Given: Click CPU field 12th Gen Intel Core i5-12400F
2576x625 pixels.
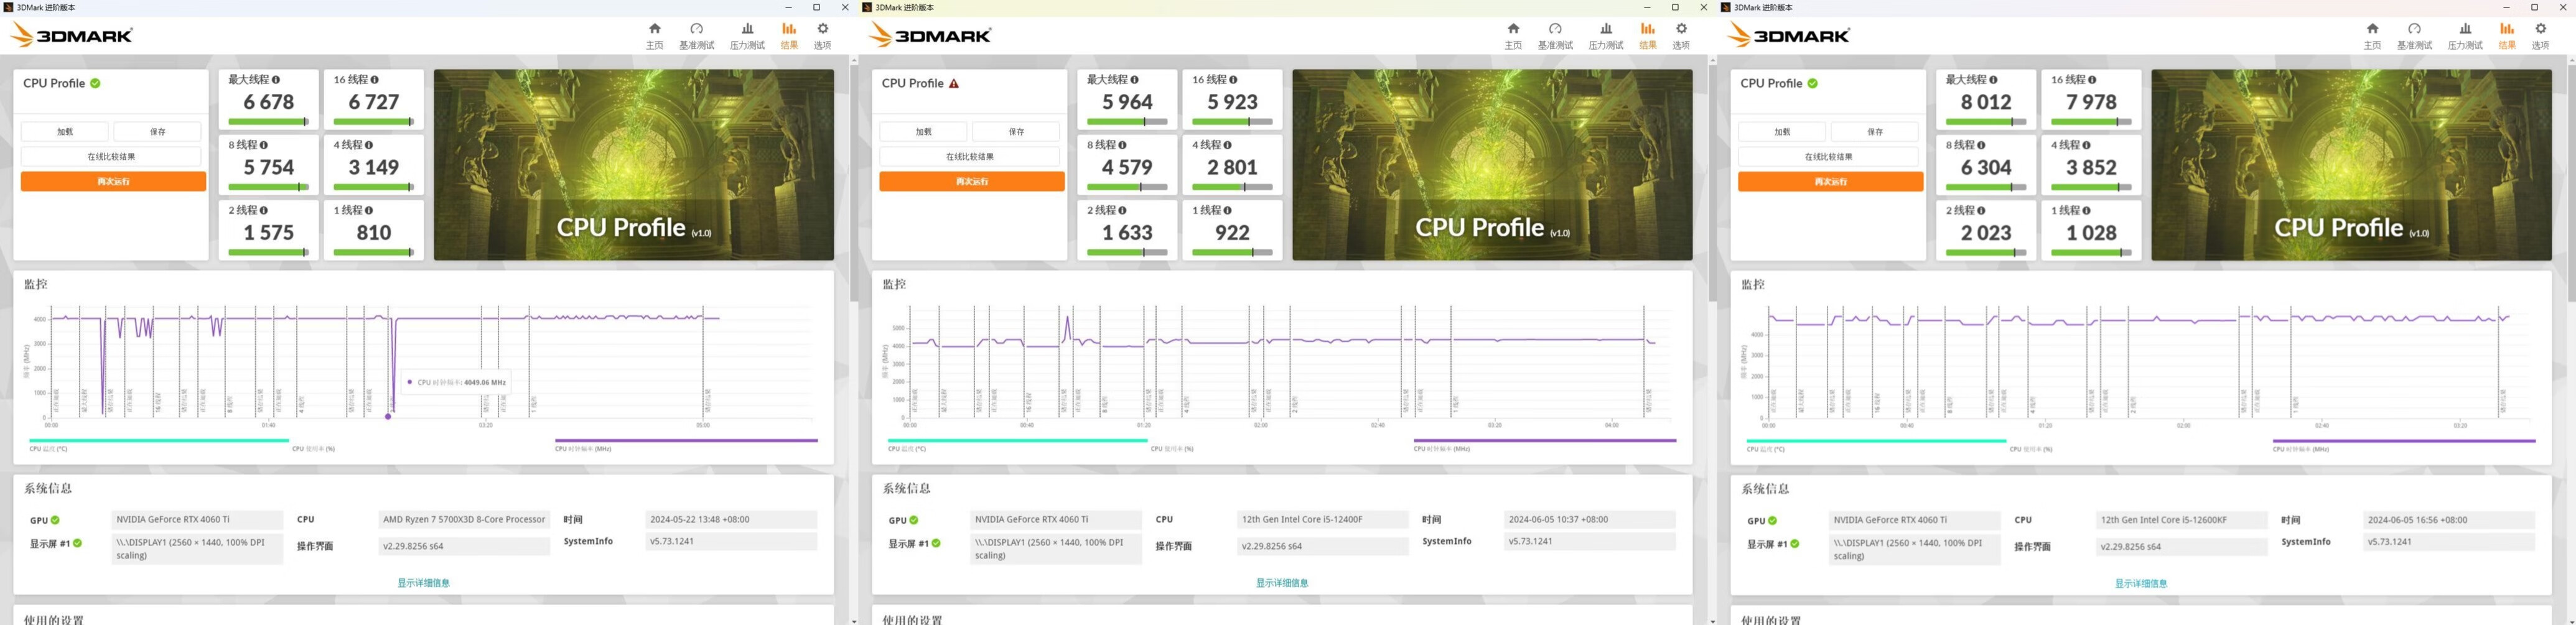Looking at the screenshot, I should click(1322, 520).
